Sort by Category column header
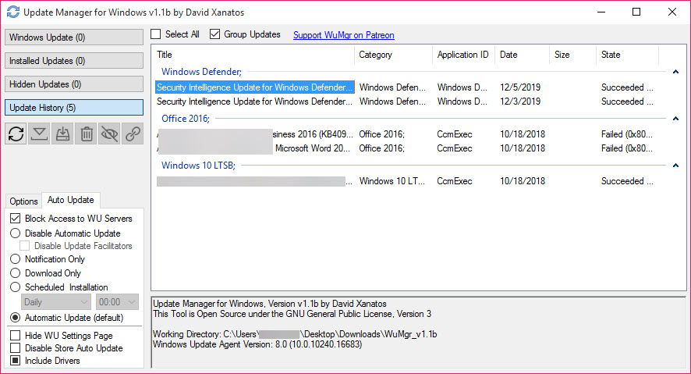Viewport: 691px width, 374px height. click(394, 55)
